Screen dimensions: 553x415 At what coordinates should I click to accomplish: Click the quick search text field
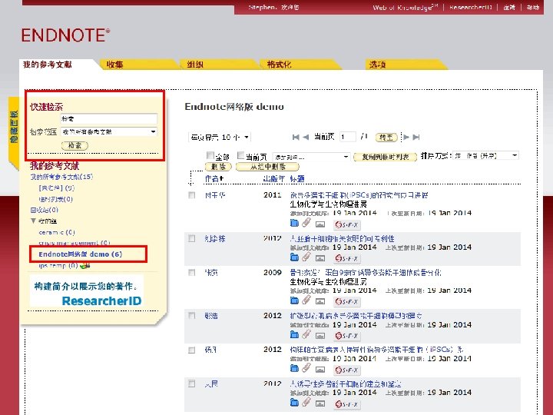109,118
